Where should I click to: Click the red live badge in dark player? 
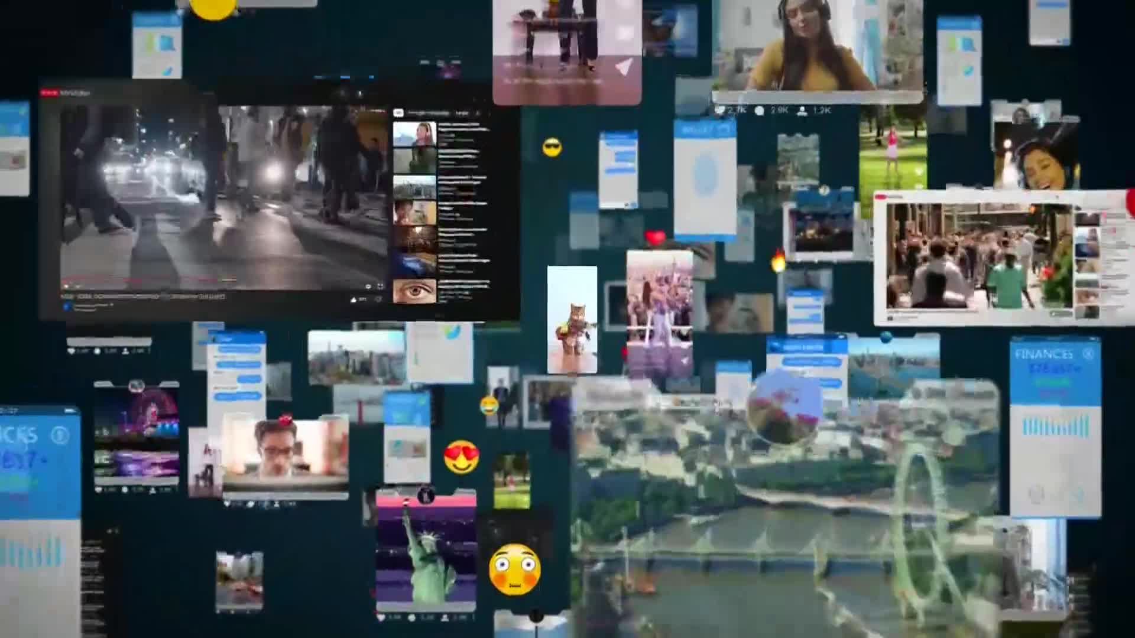(49, 93)
